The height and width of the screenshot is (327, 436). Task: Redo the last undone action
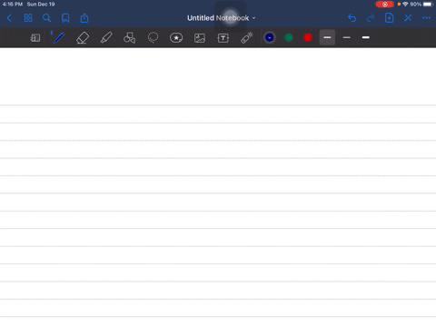coord(371,18)
